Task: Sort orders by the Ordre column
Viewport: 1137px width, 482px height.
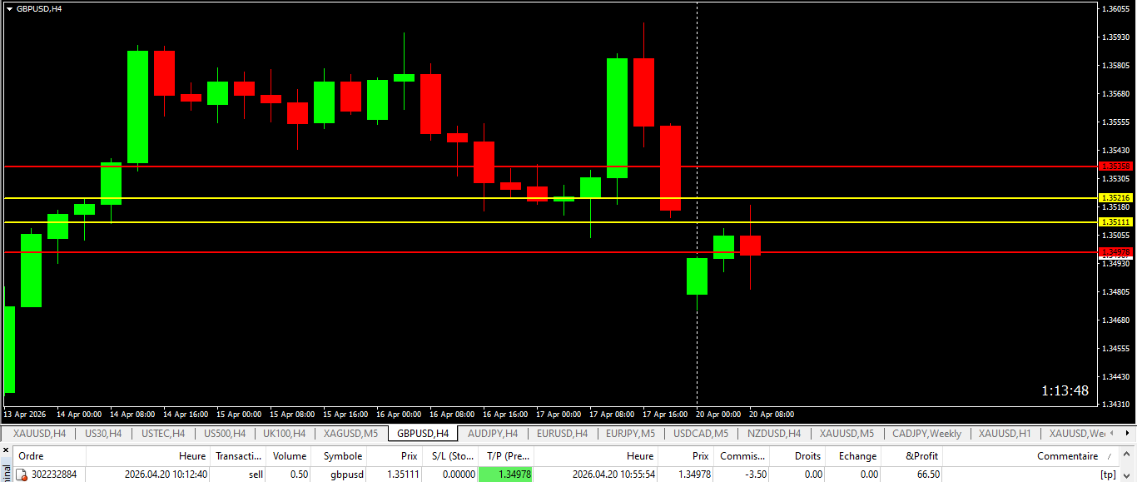Action: [50, 456]
